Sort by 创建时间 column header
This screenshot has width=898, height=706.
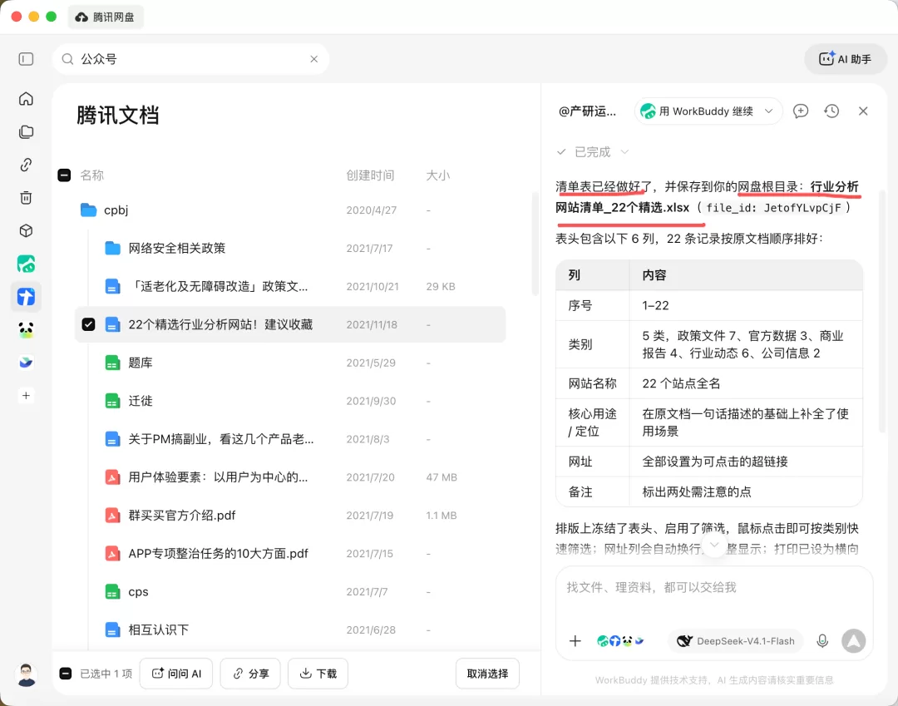pyautogui.click(x=370, y=175)
